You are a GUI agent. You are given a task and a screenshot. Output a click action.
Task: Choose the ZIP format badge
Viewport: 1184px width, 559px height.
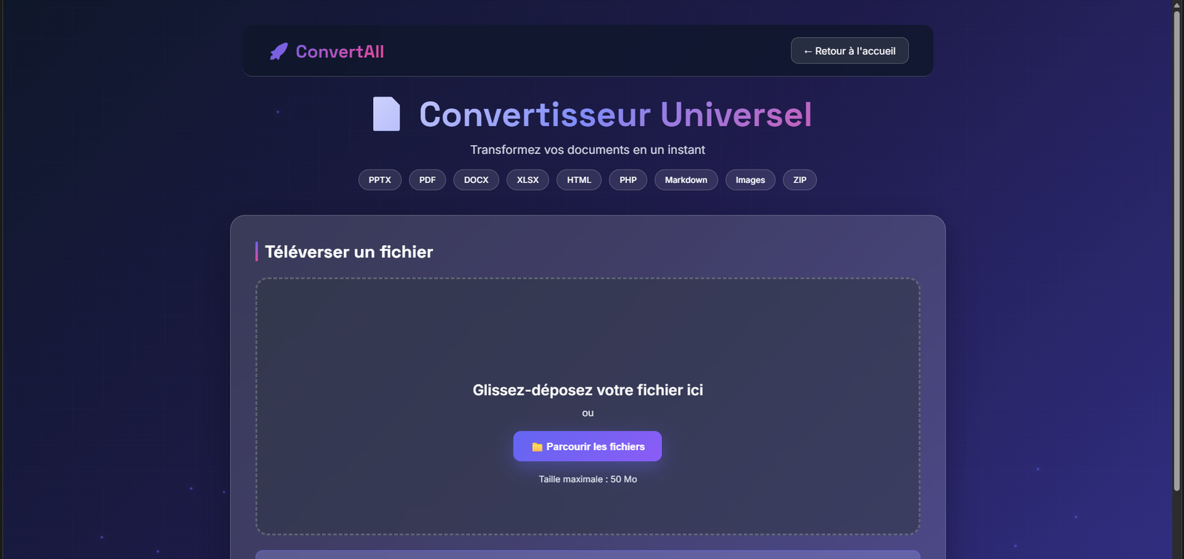(x=800, y=180)
